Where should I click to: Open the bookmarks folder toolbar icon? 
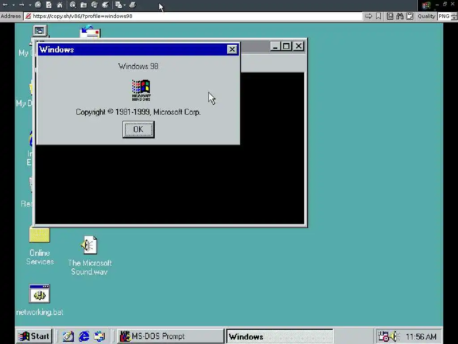coord(84,5)
